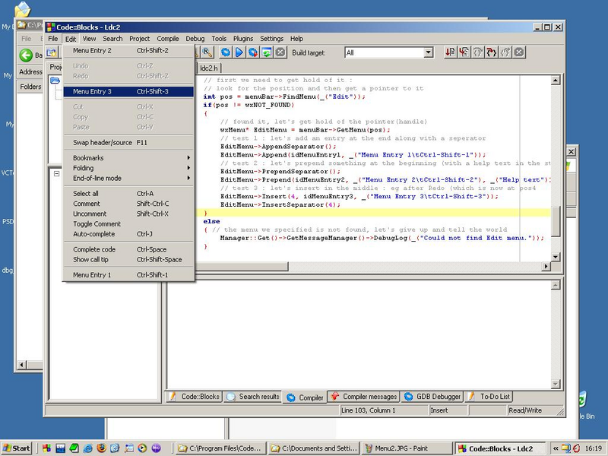Image resolution: width=608 pixels, height=456 pixels.
Task: Click the Folders button in Explorer window
Action: pos(30,87)
